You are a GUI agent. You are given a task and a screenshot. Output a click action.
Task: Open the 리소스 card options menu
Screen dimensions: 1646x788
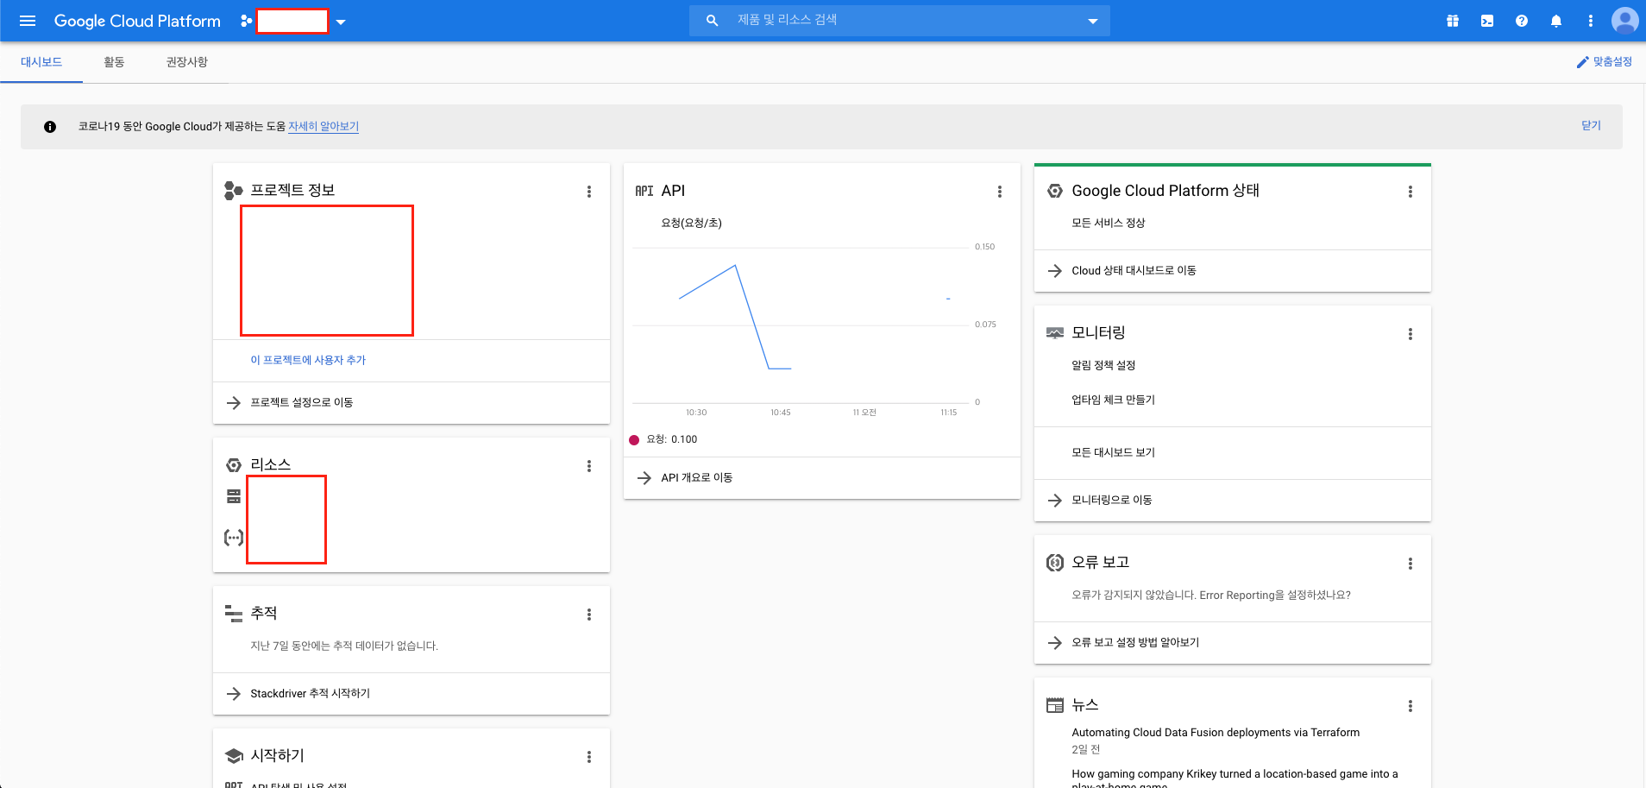589,466
